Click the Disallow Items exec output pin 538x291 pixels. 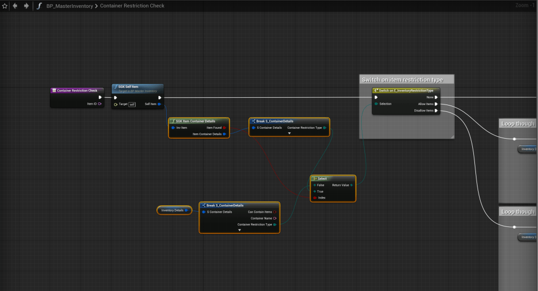436,110
